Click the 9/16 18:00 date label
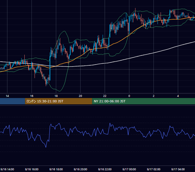The height and width of the screenshot is (172, 195). pos(56,169)
